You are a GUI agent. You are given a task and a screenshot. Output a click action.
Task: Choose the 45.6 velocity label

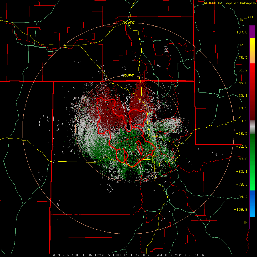click(243, 83)
